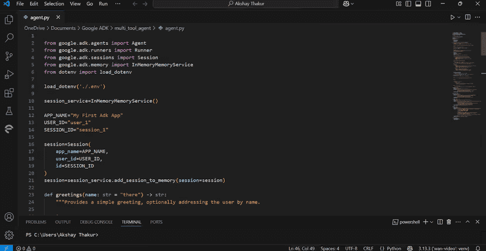Click the VS Code logo icon

6,4
